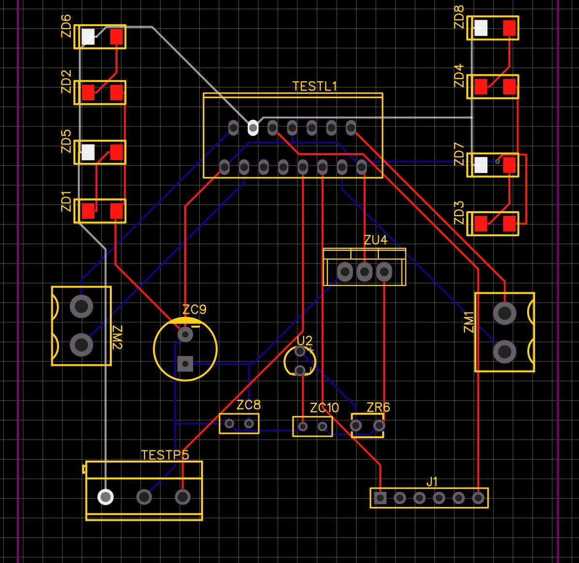This screenshot has height=563, width=579.
Task: Click the ZU4 designator text
Action: (375, 240)
